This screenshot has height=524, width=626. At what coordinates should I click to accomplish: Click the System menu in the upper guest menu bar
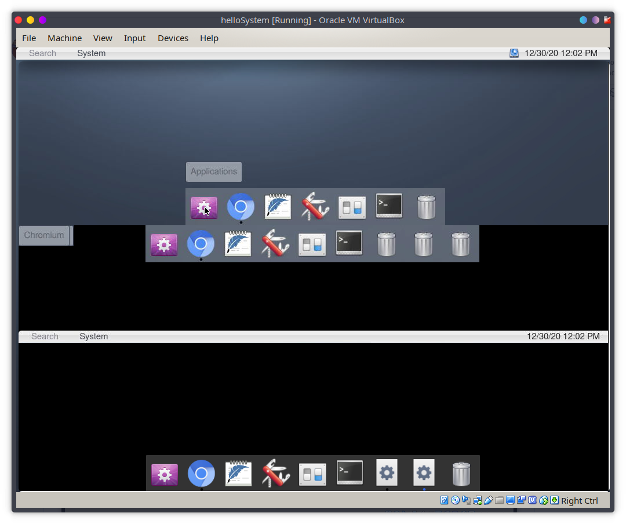point(92,53)
